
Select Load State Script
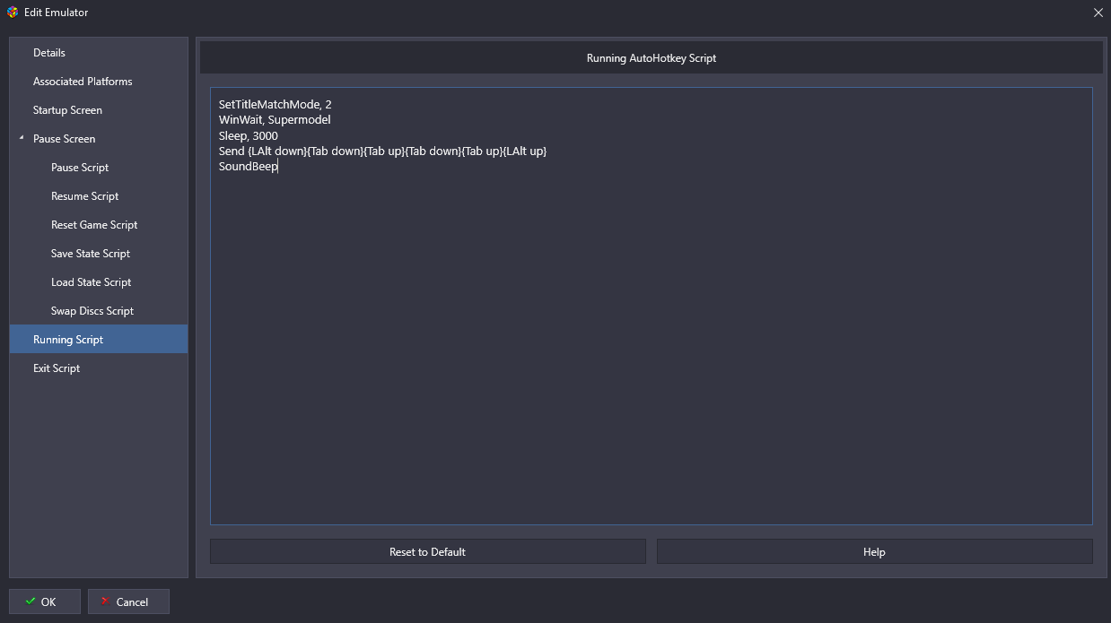tap(99, 282)
